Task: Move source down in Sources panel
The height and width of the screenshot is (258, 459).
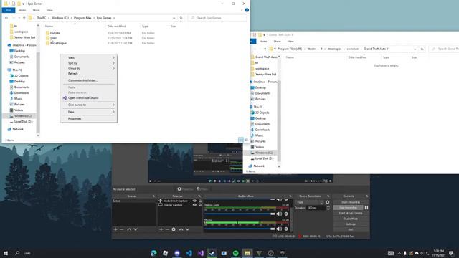Action: point(187,229)
